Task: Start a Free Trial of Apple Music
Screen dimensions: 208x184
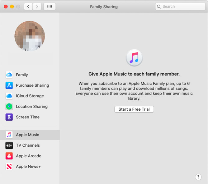Action: 134,109
